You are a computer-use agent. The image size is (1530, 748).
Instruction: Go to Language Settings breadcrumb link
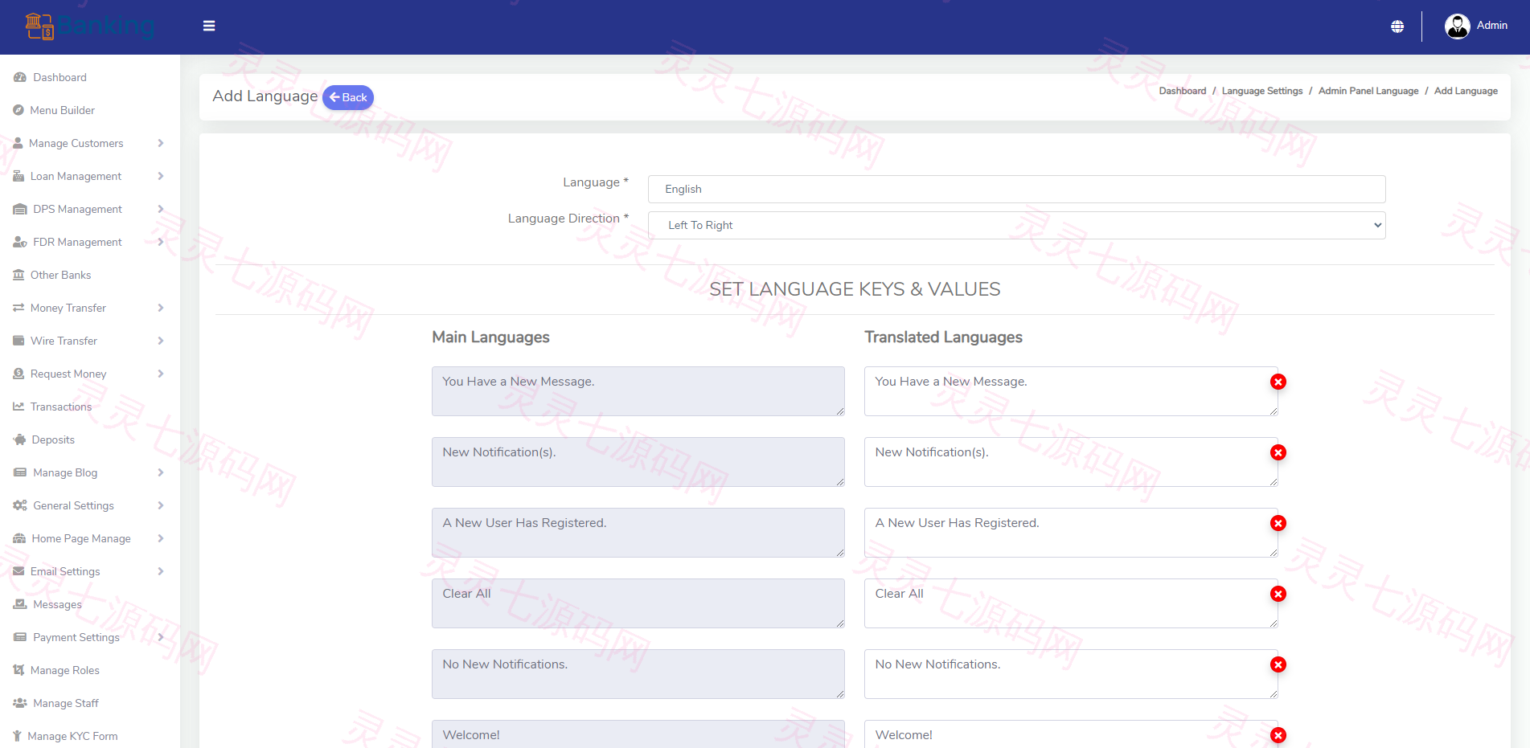click(1262, 91)
